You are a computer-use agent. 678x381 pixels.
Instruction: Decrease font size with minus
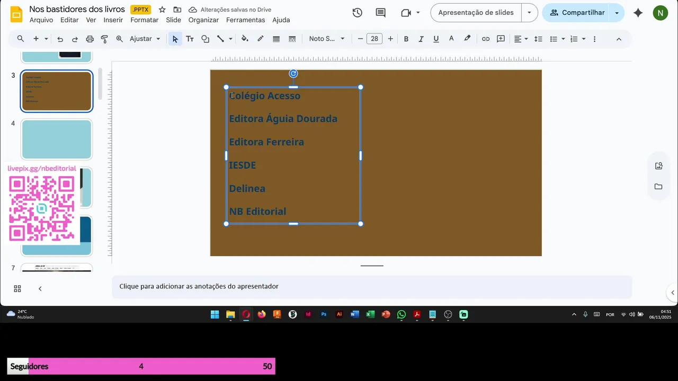[360, 39]
